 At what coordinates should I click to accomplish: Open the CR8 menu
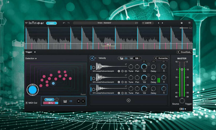[x=183, y=109]
